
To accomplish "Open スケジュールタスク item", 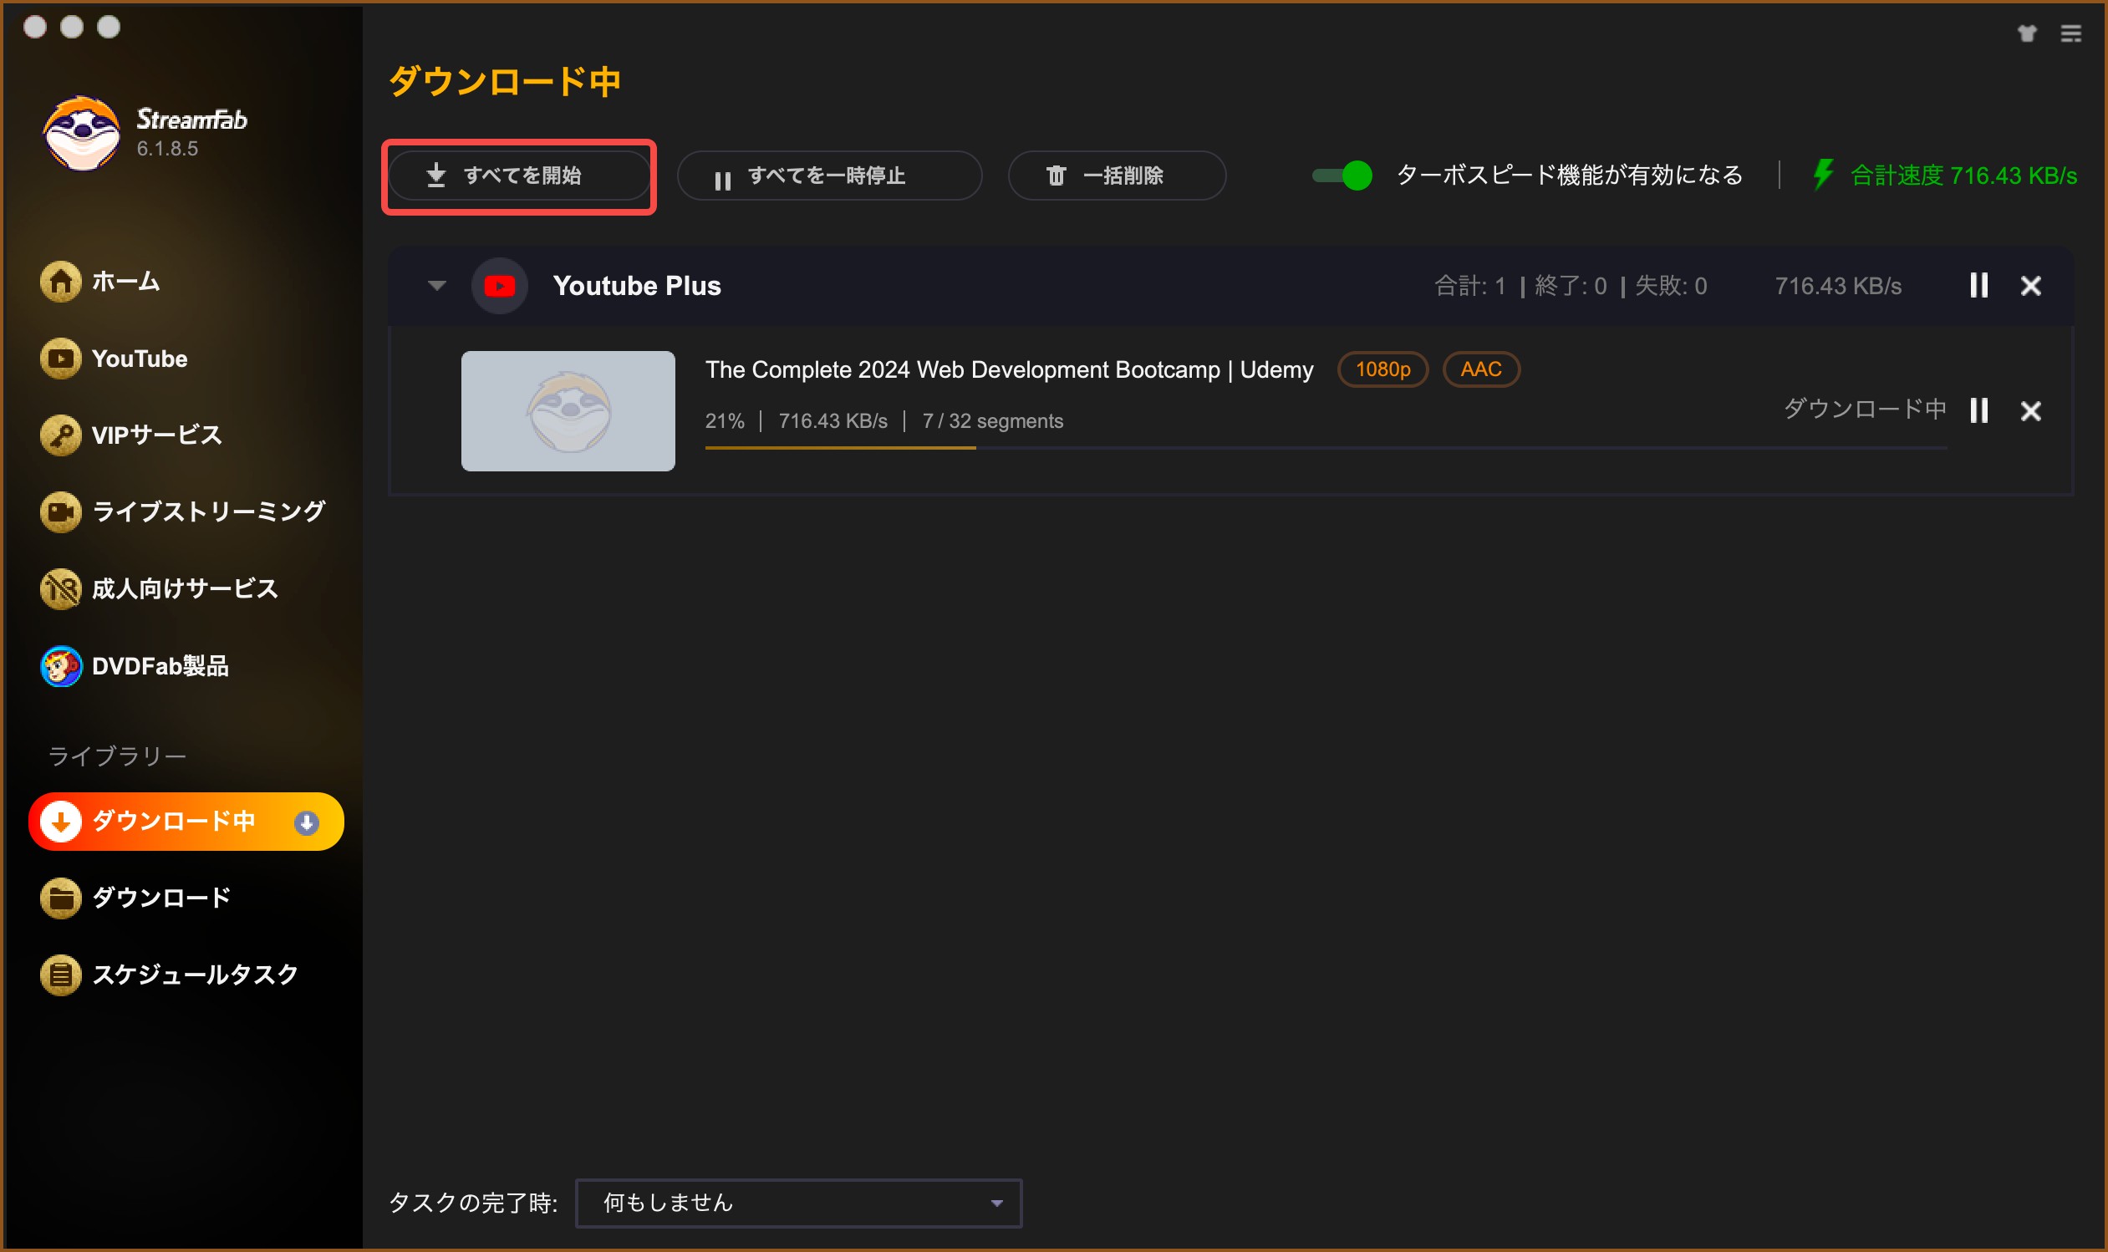I will click(169, 975).
